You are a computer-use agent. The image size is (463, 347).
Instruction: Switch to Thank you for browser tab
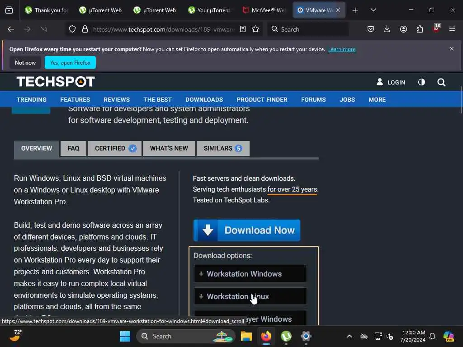pos(47,10)
